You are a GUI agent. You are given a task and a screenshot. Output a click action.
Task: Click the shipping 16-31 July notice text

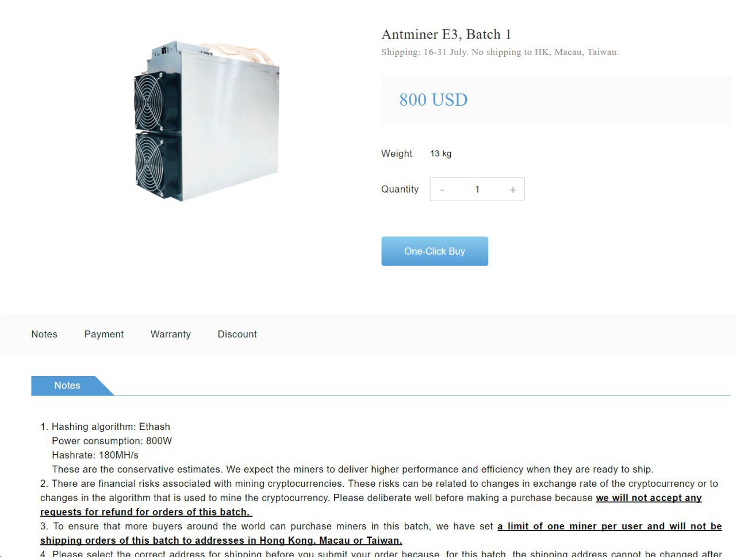[x=500, y=52]
